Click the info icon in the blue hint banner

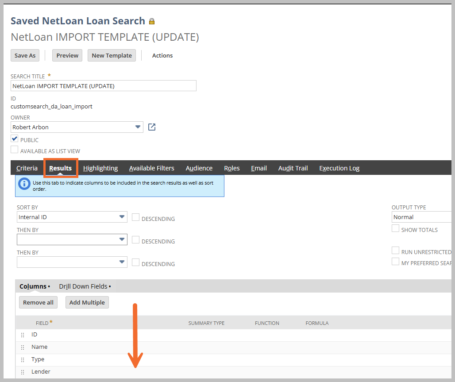[24, 184]
